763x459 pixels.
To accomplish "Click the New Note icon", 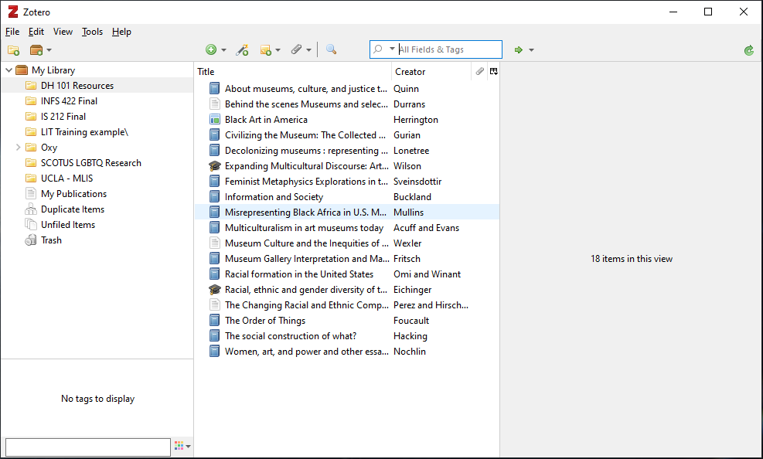I will (x=266, y=50).
